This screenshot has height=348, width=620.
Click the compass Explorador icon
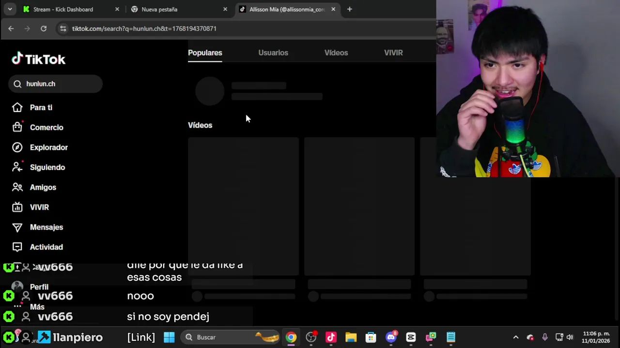(x=17, y=147)
